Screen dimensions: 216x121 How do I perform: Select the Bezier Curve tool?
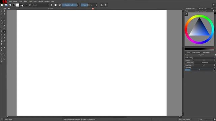[x=1, y=29]
